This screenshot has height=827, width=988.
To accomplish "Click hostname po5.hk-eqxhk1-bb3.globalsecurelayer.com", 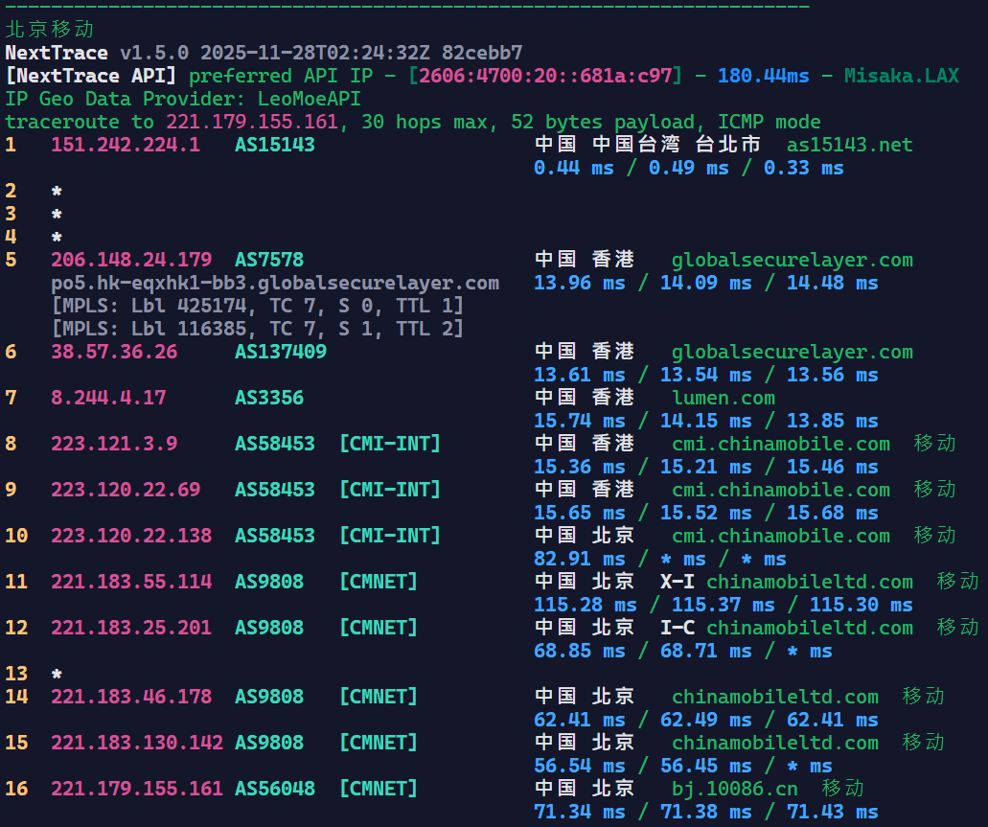I will 275,283.
